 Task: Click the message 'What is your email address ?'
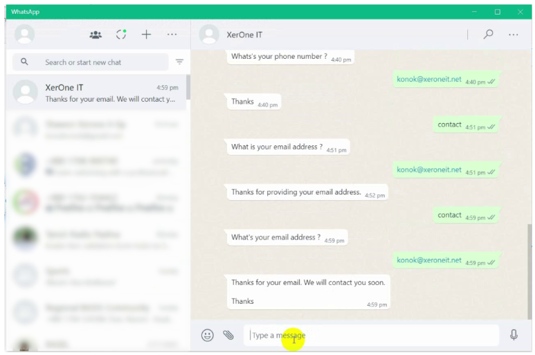(x=289, y=147)
